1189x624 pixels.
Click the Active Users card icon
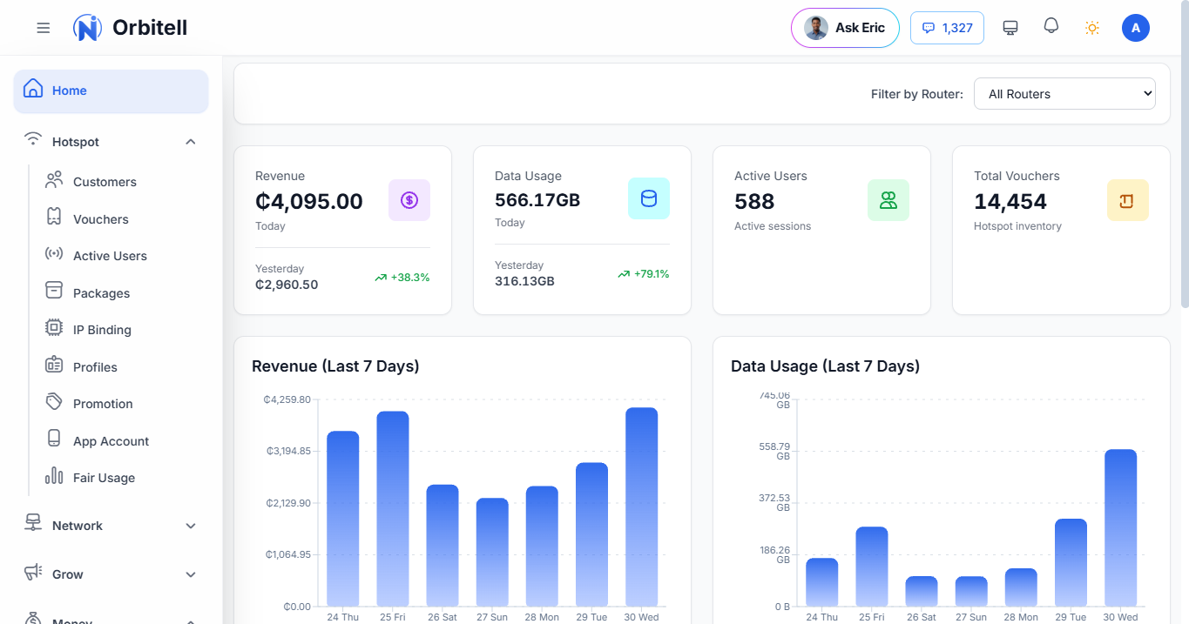[888, 200]
